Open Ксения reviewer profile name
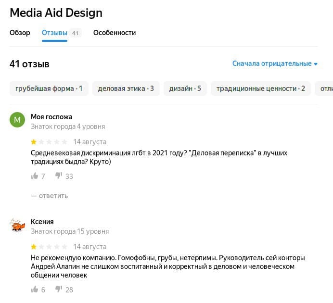The image size is (333, 303). 42,222
